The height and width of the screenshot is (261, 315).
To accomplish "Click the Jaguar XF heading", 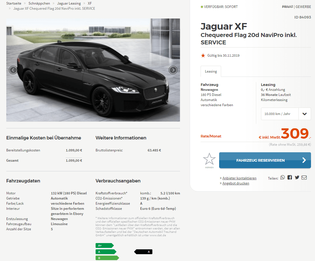I will 224,26.
